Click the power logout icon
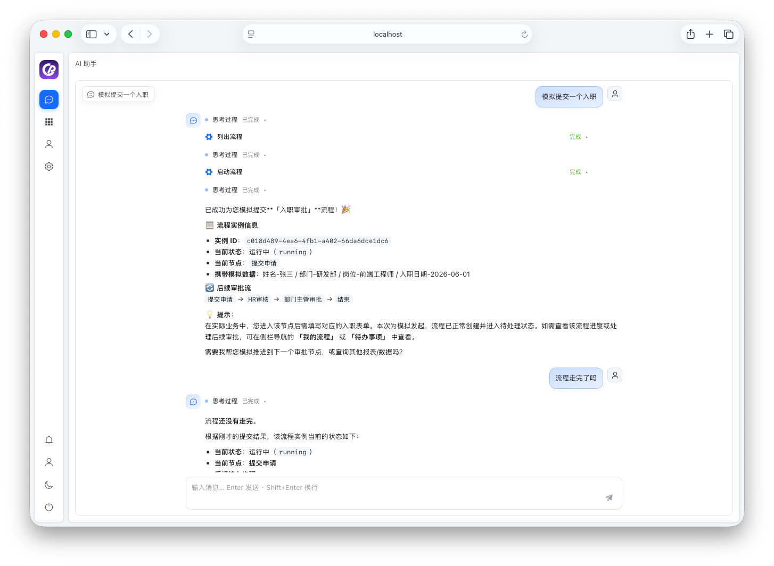774x566 pixels. 49,507
